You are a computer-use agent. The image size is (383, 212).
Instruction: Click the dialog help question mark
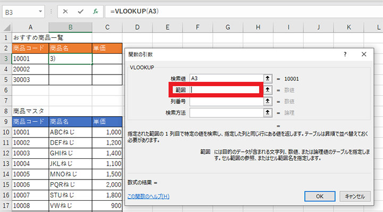pos(345,54)
